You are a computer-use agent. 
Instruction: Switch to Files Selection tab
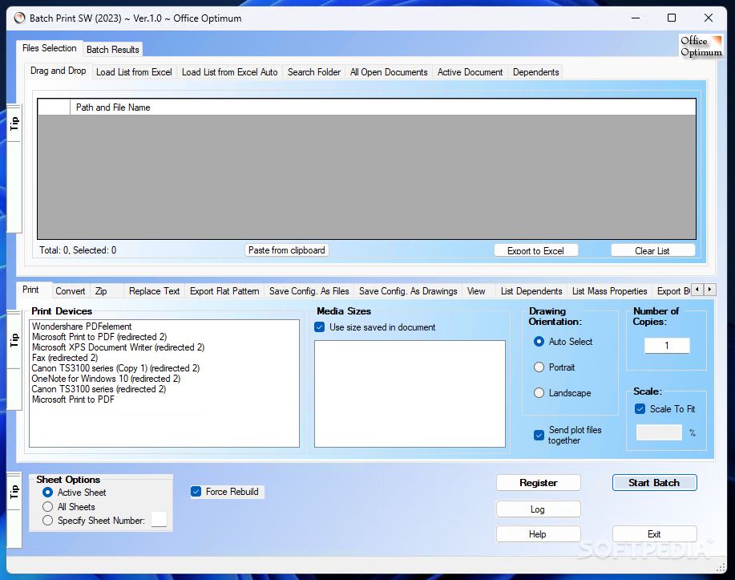(49, 48)
